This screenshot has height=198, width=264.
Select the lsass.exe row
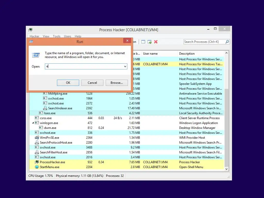[x=126, y=113]
